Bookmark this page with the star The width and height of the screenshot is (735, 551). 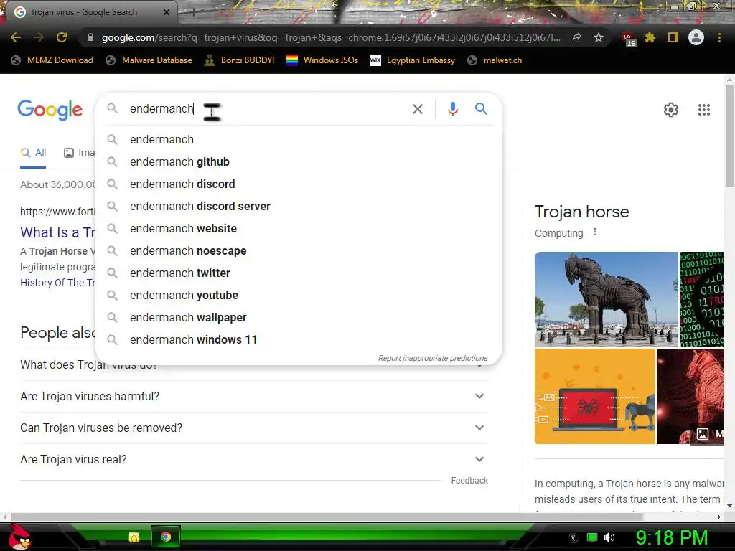click(x=598, y=38)
